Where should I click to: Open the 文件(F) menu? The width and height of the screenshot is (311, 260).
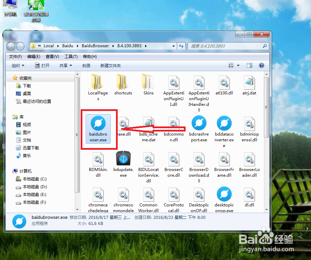[15, 57]
